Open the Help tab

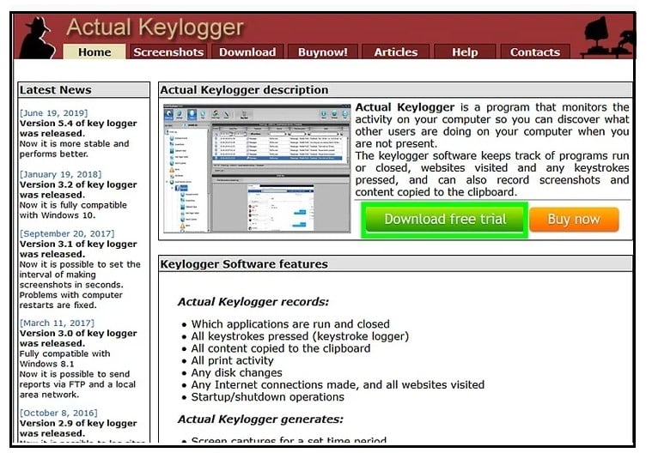click(x=465, y=52)
